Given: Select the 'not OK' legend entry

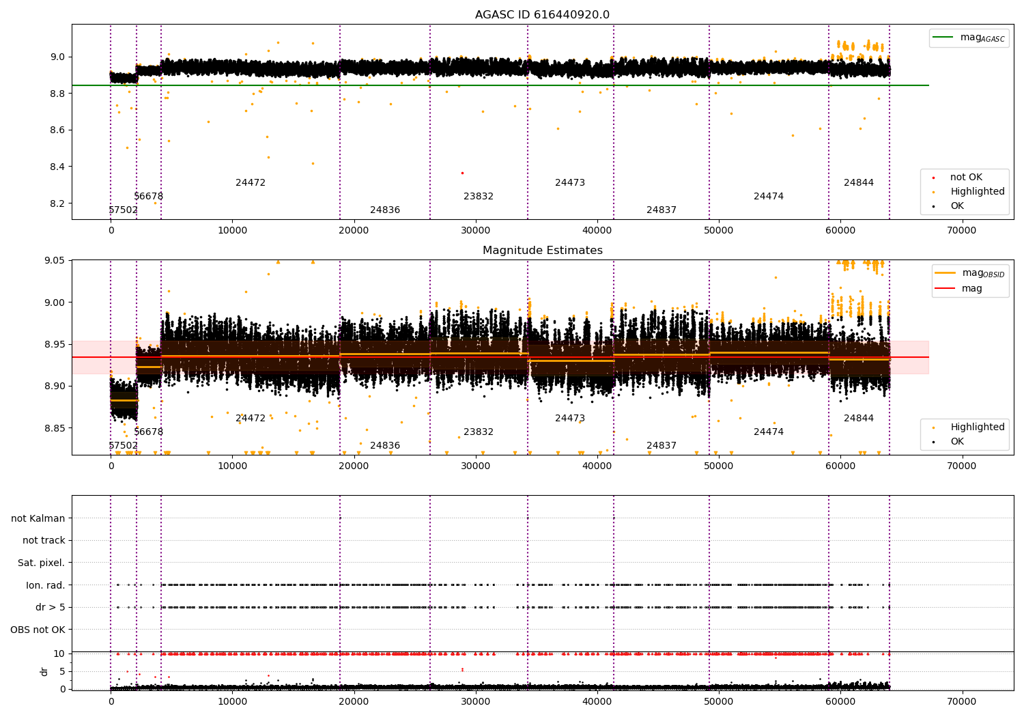Looking at the screenshot, I should click(x=966, y=178).
